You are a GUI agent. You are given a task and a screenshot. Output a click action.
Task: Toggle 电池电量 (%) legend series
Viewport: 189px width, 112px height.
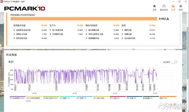151,97
